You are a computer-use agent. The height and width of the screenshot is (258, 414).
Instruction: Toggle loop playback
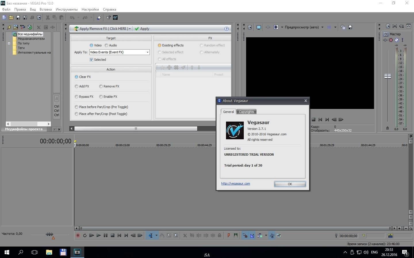point(85,235)
